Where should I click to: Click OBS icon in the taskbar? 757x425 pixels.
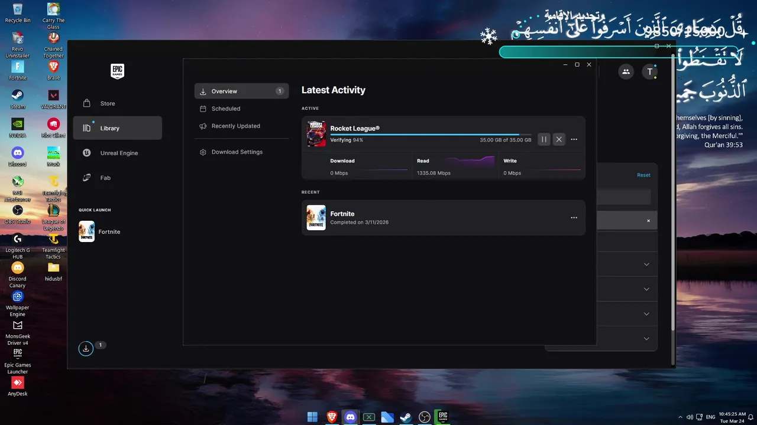(424, 417)
